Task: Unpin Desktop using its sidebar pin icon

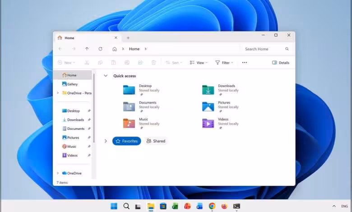Action: (89, 111)
